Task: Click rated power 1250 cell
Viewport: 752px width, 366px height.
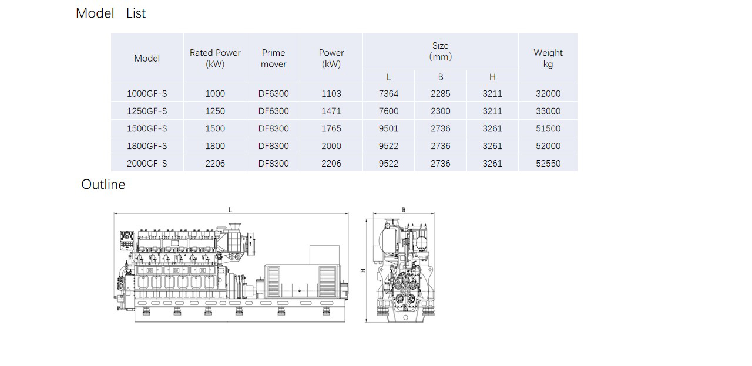Action: [x=215, y=111]
